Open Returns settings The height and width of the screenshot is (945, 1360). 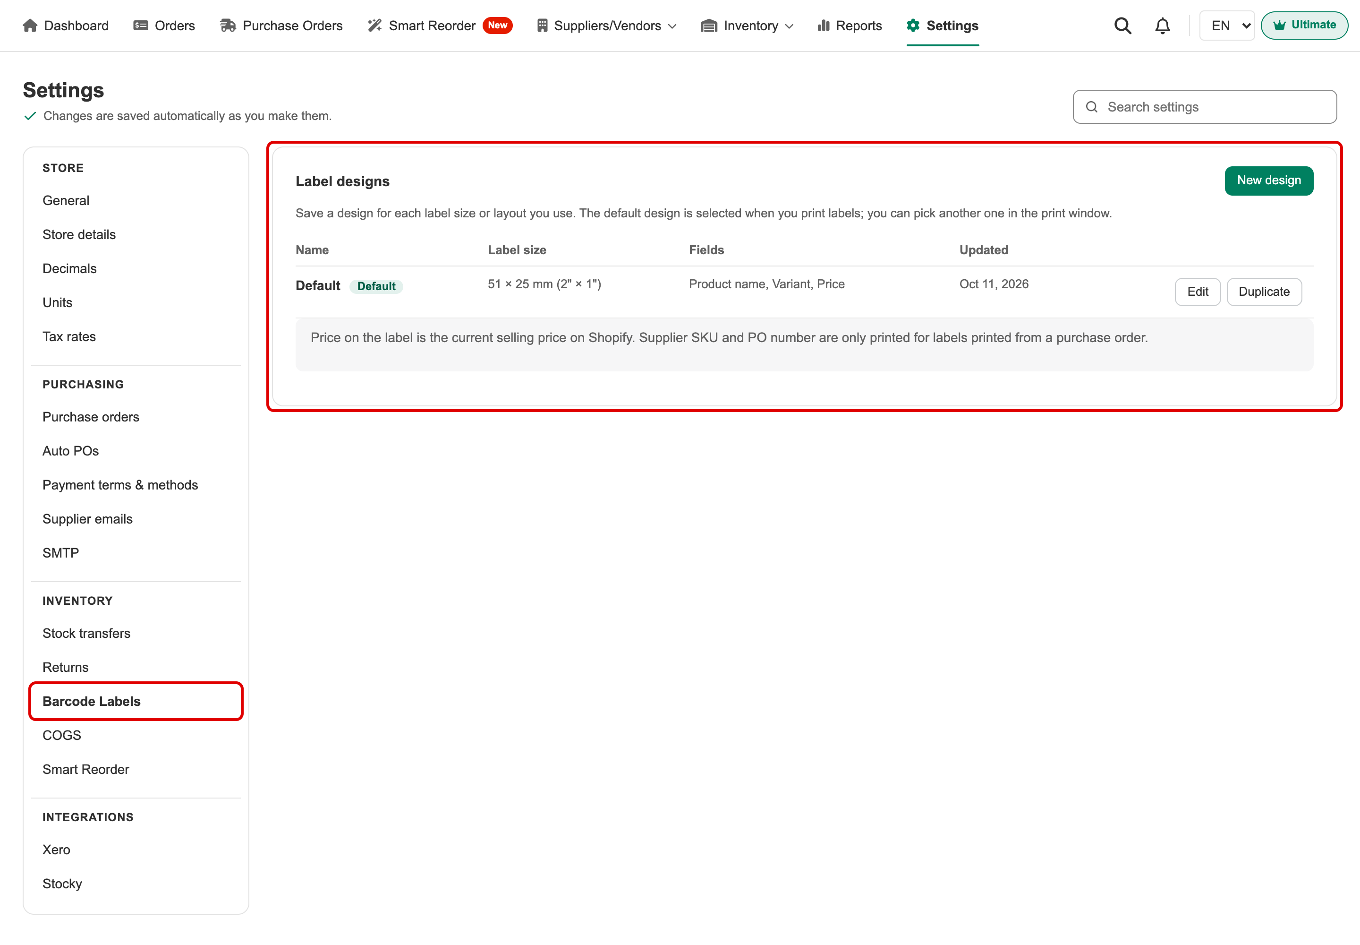65,667
